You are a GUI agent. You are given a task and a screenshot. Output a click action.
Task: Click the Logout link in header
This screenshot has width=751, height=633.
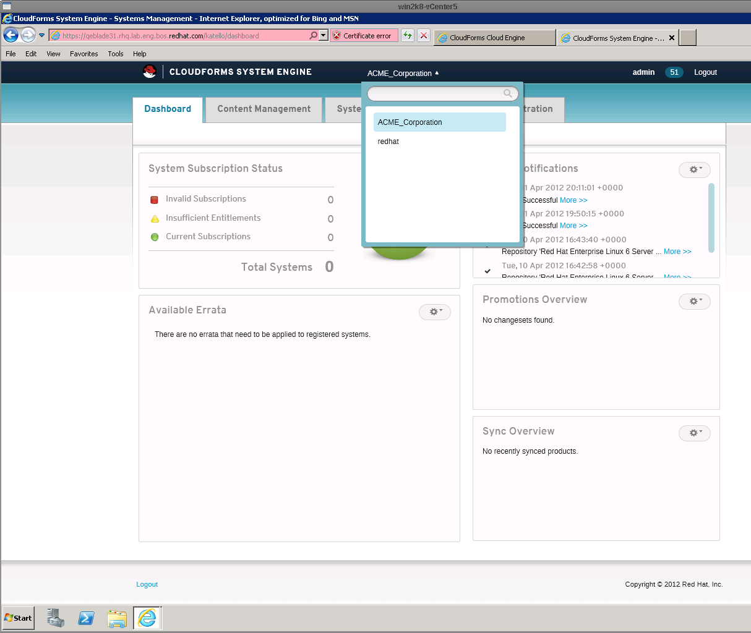point(705,72)
